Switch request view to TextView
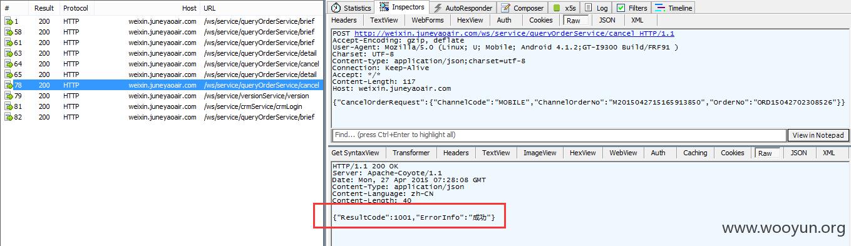This screenshot has width=851, height=246. point(384,20)
